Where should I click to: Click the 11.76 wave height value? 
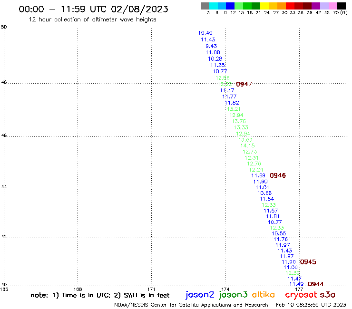pos(281,240)
